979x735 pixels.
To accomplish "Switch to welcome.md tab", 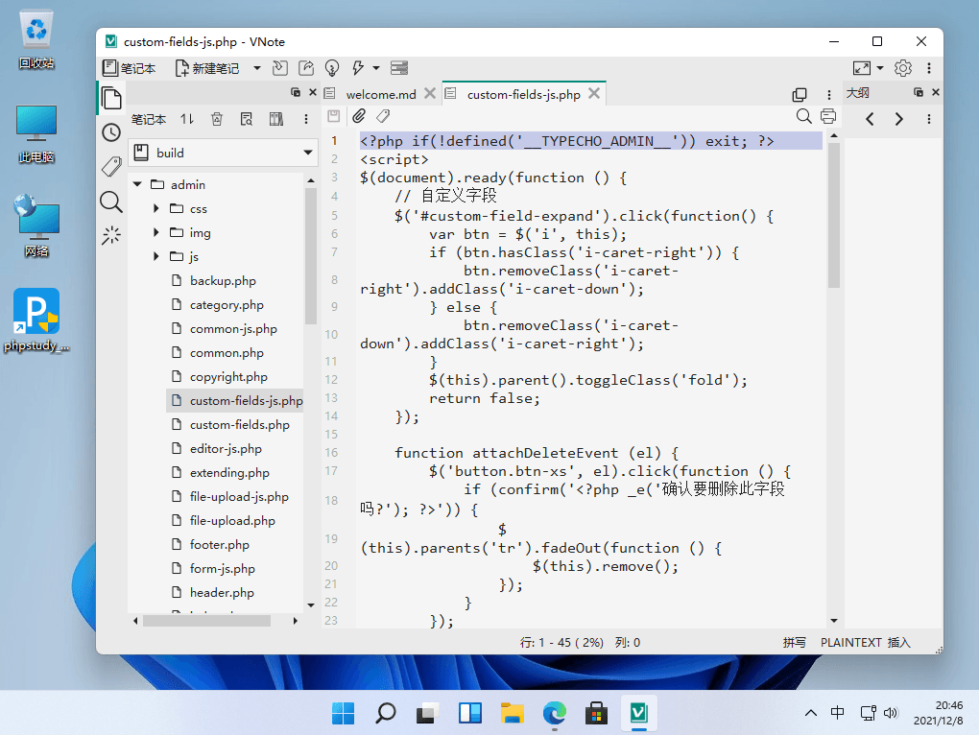I will tap(381, 94).
